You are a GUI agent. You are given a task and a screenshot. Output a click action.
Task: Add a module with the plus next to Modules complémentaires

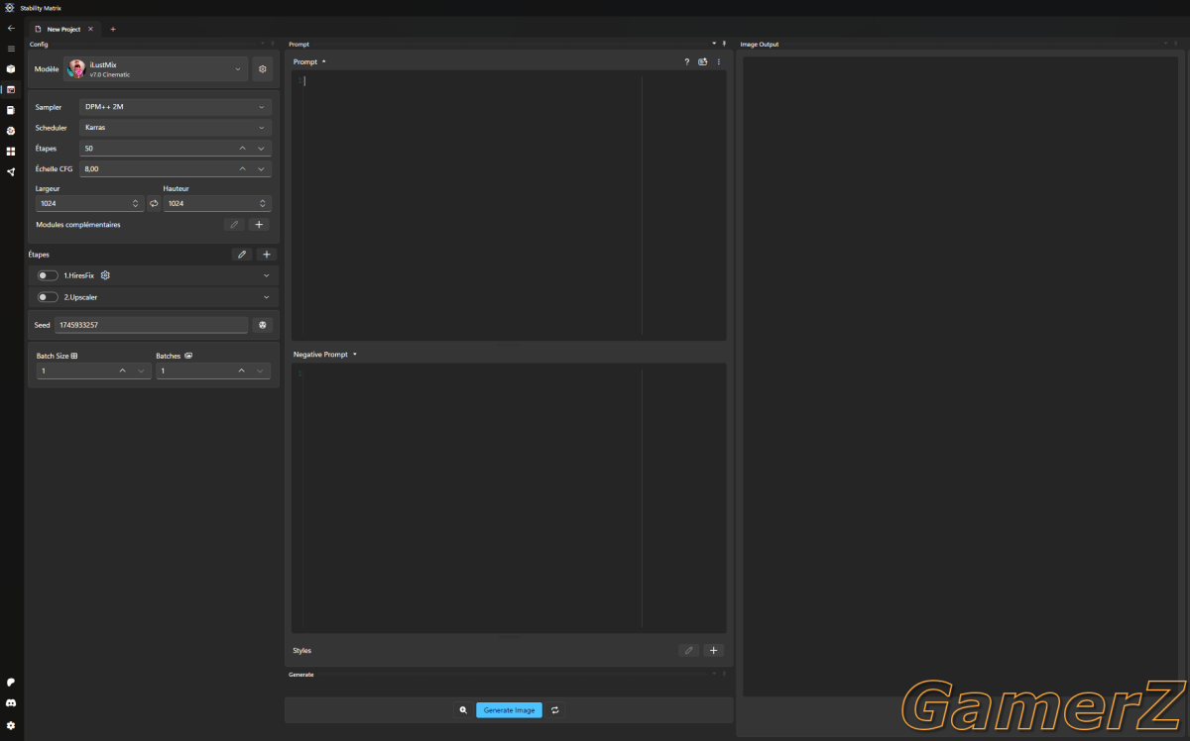coord(259,225)
